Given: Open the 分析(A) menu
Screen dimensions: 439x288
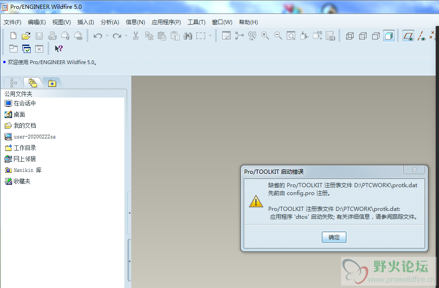Looking at the screenshot, I should 110,22.
